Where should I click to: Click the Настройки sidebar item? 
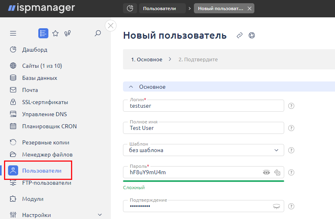pyautogui.click(x=37, y=215)
